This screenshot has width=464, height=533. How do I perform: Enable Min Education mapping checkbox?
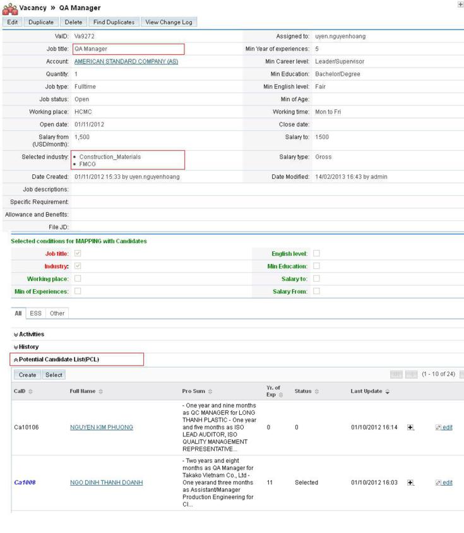pyautogui.click(x=316, y=266)
